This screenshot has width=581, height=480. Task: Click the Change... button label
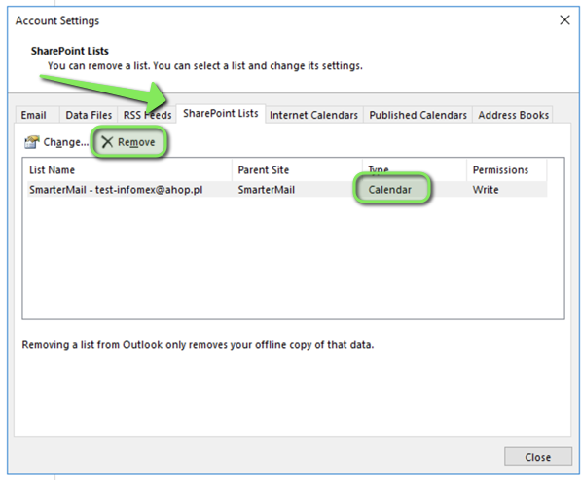(66, 142)
